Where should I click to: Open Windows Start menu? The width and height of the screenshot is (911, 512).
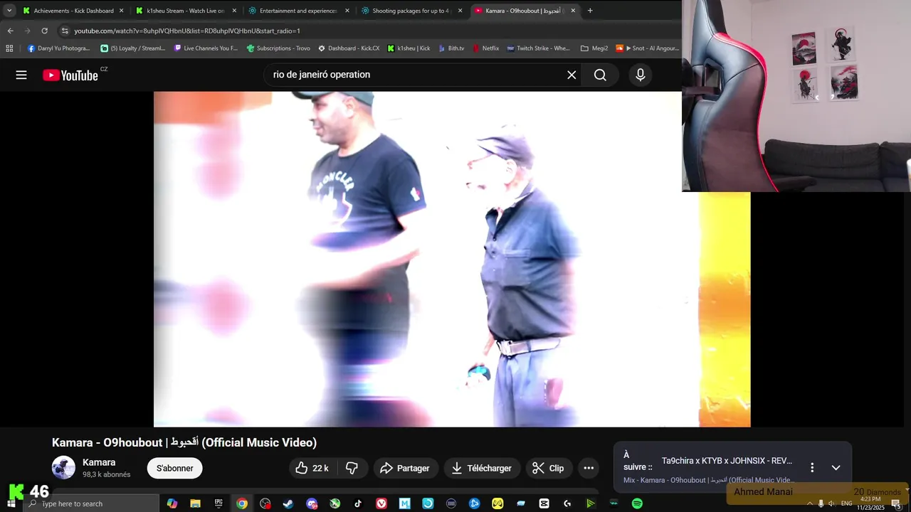point(11,503)
